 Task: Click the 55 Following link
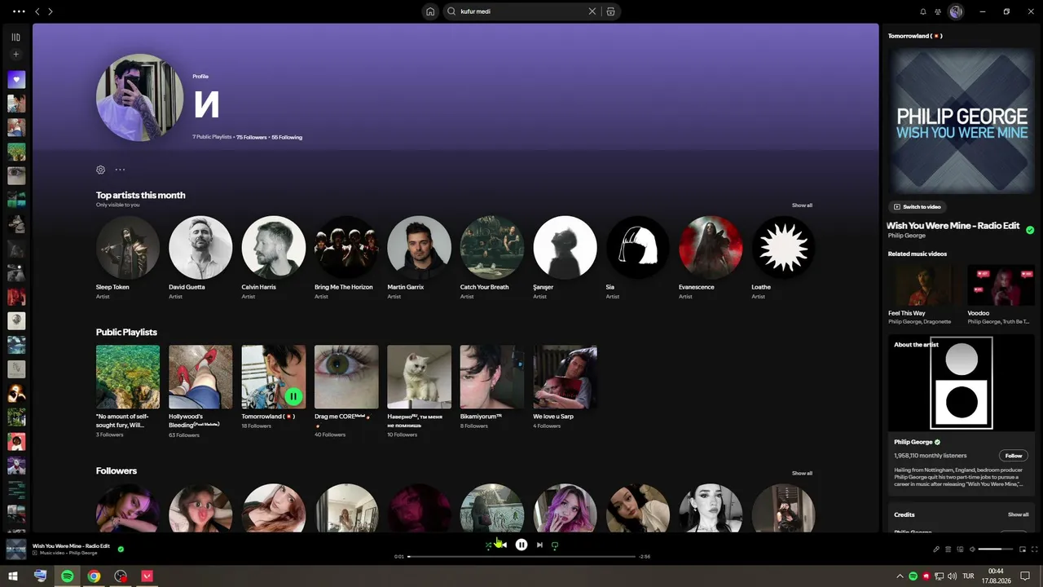(287, 137)
